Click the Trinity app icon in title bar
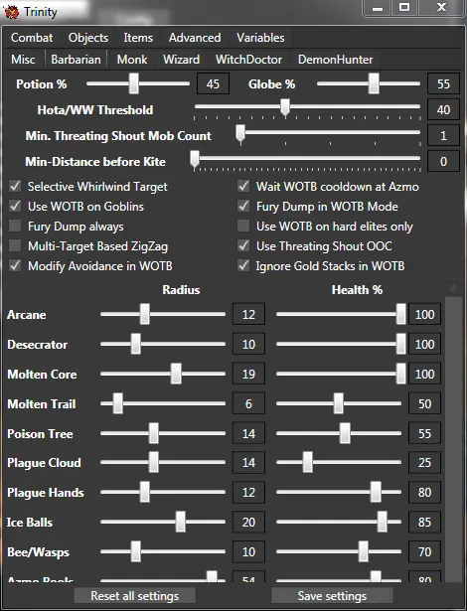467x611 pixels. pyautogui.click(x=11, y=12)
